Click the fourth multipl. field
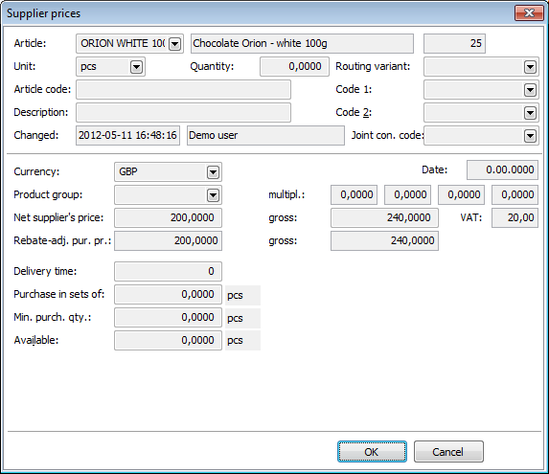The height and width of the screenshot is (474, 549). point(515,194)
